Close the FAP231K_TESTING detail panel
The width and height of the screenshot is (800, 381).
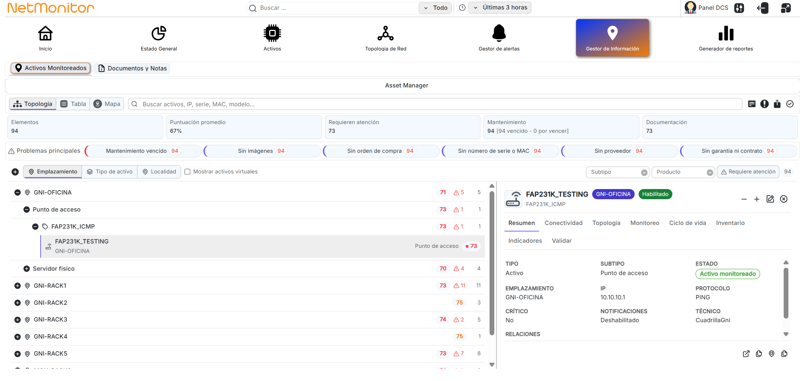(784, 199)
